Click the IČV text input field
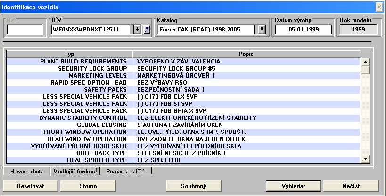This screenshot has width=386, height=196. tap(91, 30)
